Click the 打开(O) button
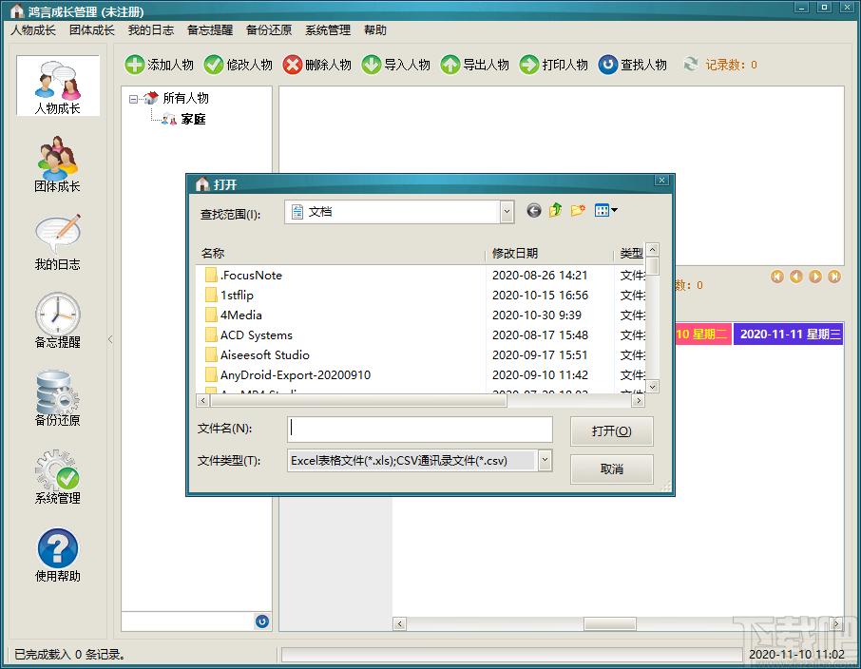This screenshot has width=861, height=669. pyautogui.click(x=612, y=431)
